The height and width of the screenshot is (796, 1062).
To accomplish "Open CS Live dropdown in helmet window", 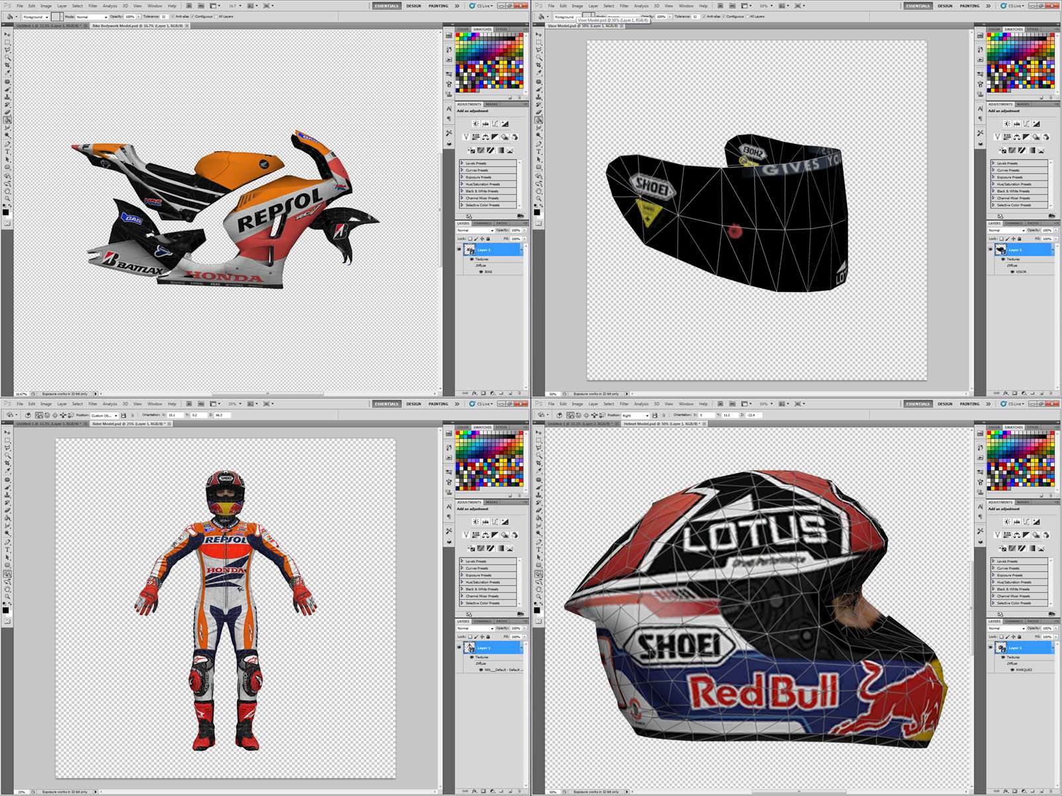I will pyautogui.click(x=1014, y=404).
